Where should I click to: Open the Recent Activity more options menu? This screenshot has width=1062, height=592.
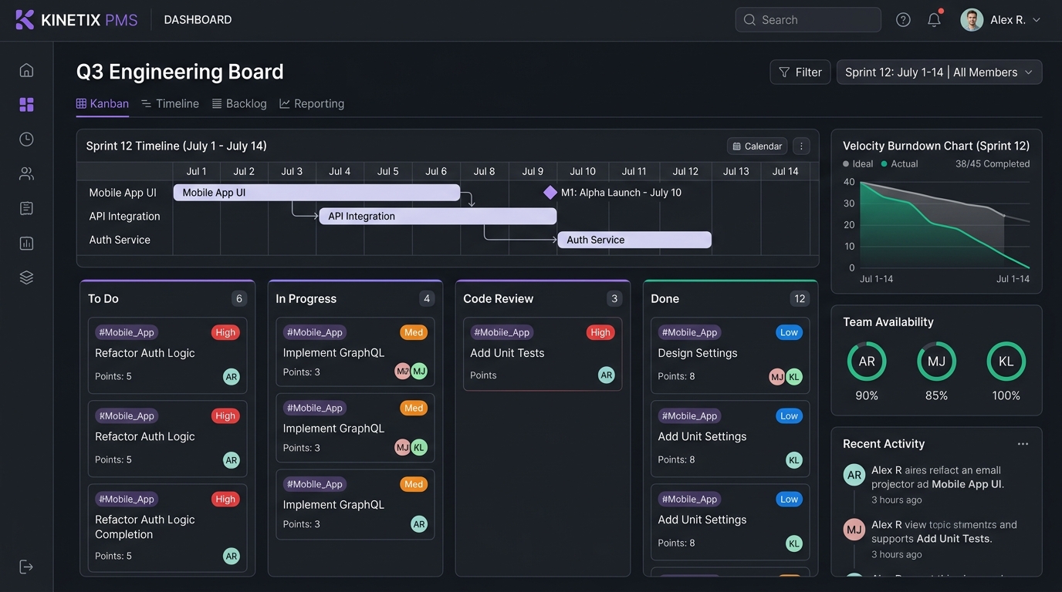point(1023,444)
